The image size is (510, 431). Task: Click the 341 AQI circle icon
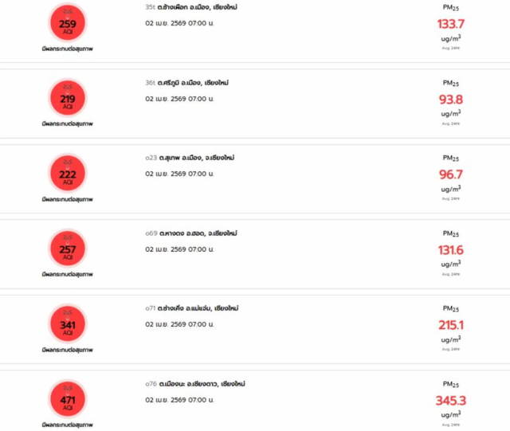[x=68, y=324]
